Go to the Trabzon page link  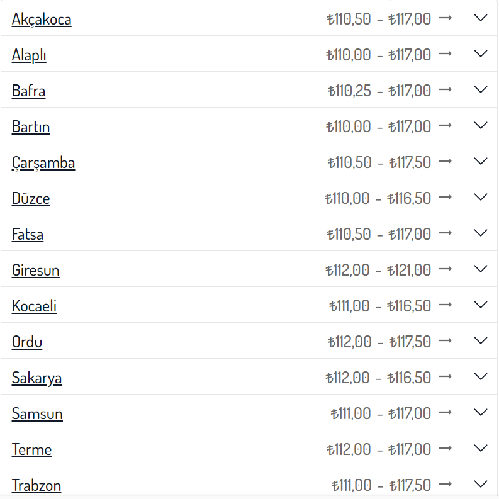coord(36,486)
